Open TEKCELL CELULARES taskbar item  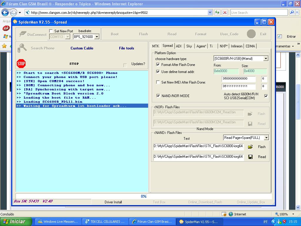(105, 222)
